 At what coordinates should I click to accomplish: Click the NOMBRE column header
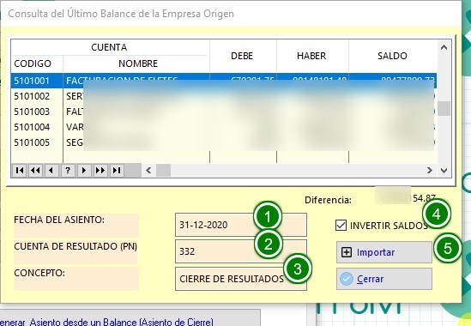138,63
